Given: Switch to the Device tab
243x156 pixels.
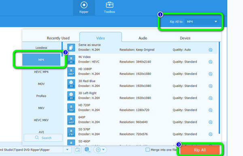Looking at the screenshot, I should 185,38.
